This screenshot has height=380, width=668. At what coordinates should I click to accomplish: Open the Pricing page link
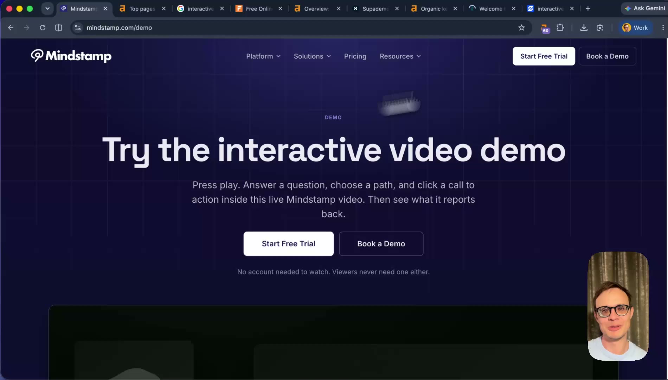355,56
